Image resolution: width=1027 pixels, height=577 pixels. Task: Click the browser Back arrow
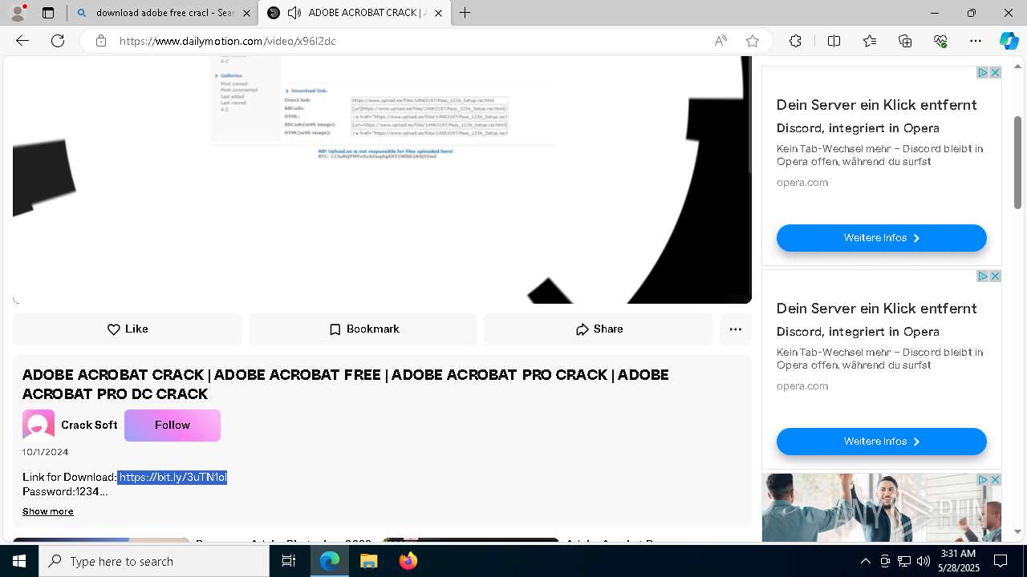coord(22,41)
